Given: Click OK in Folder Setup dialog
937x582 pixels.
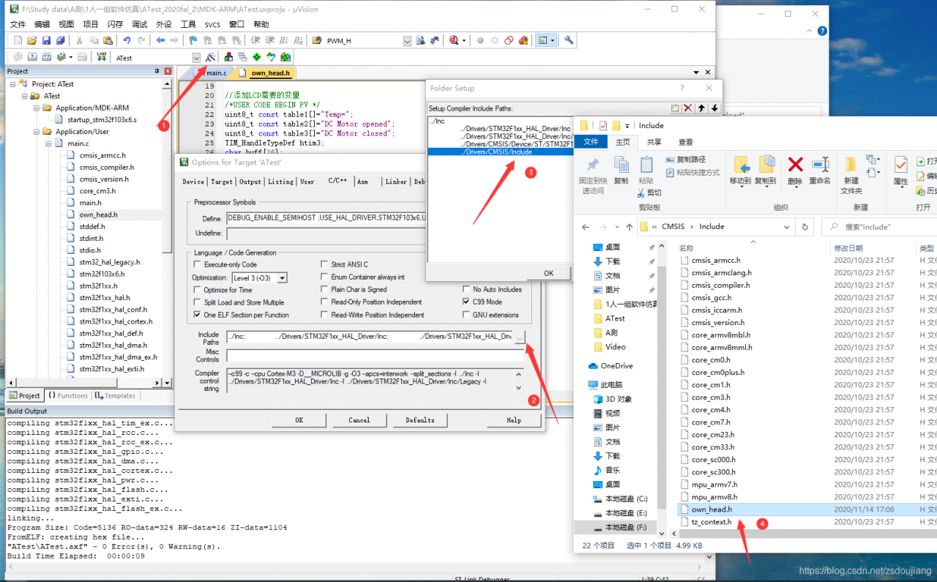Looking at the screenshot, I should [548, 273].
